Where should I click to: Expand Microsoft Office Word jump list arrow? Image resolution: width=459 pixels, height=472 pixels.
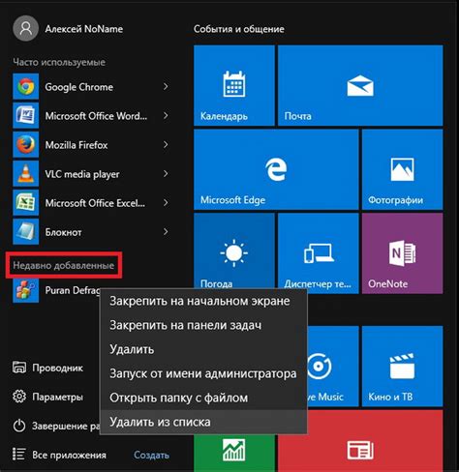[166, 115]
